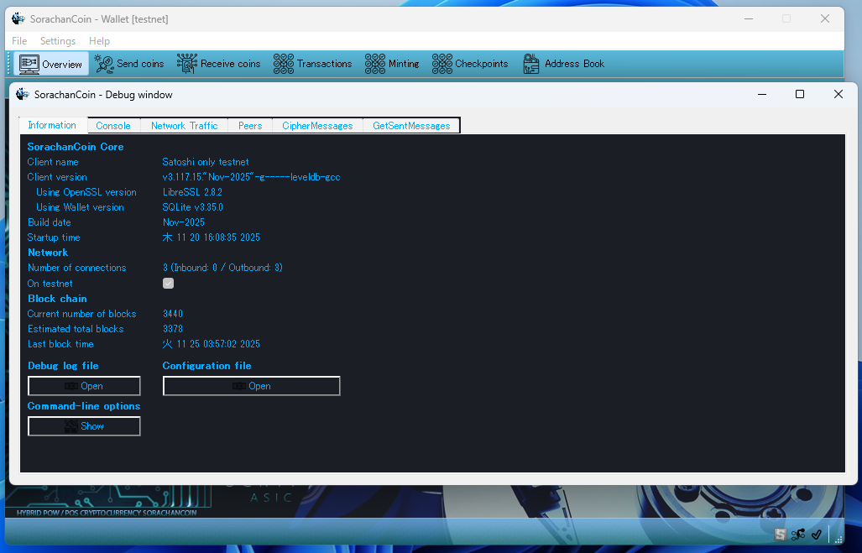This screenshot has height=553, width=862.
Task: Switch to the Minting page
Action: pyautogui.click(x=392, y=64)
